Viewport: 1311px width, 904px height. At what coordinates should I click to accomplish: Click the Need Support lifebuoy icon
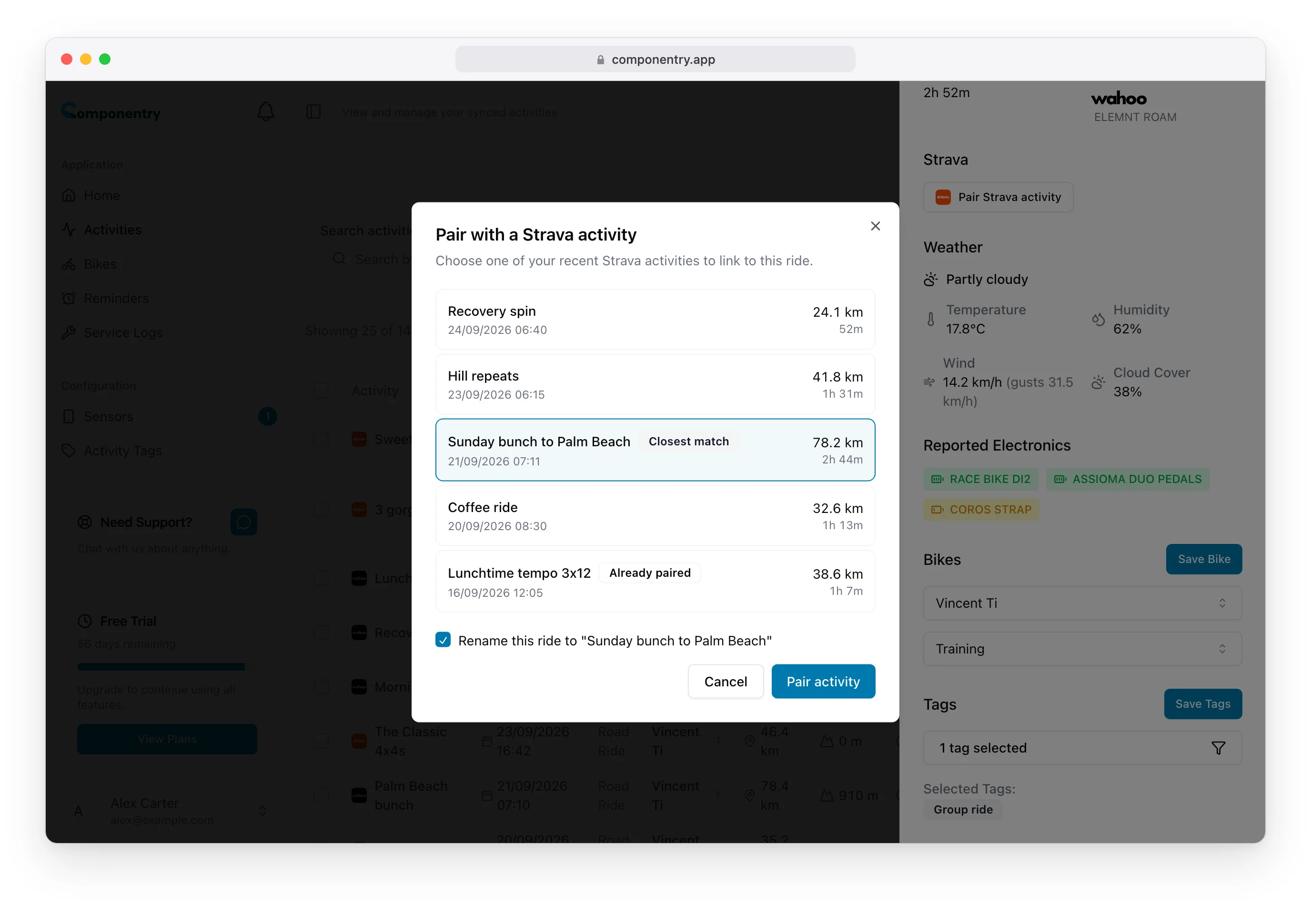click(x=84, y=522)
